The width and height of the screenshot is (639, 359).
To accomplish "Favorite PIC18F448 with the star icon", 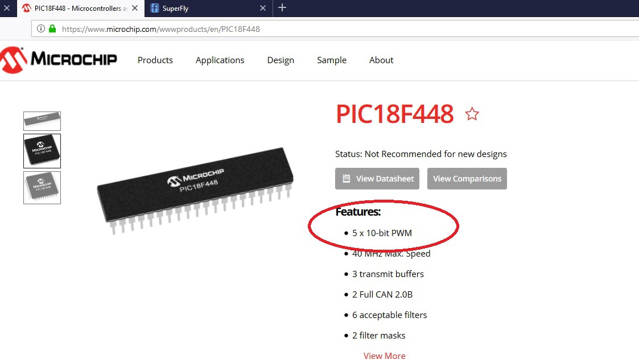I will (x=472, y=114).
